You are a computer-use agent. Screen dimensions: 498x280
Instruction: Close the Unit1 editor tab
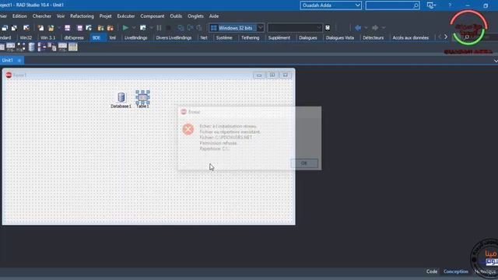coord(19,61)
